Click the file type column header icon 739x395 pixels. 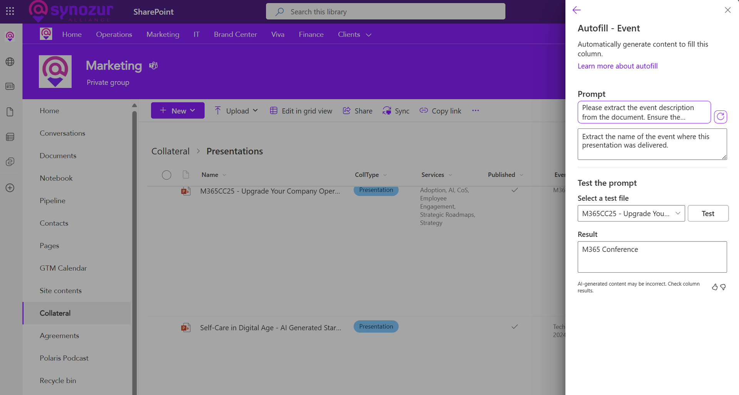pos(186,175)
